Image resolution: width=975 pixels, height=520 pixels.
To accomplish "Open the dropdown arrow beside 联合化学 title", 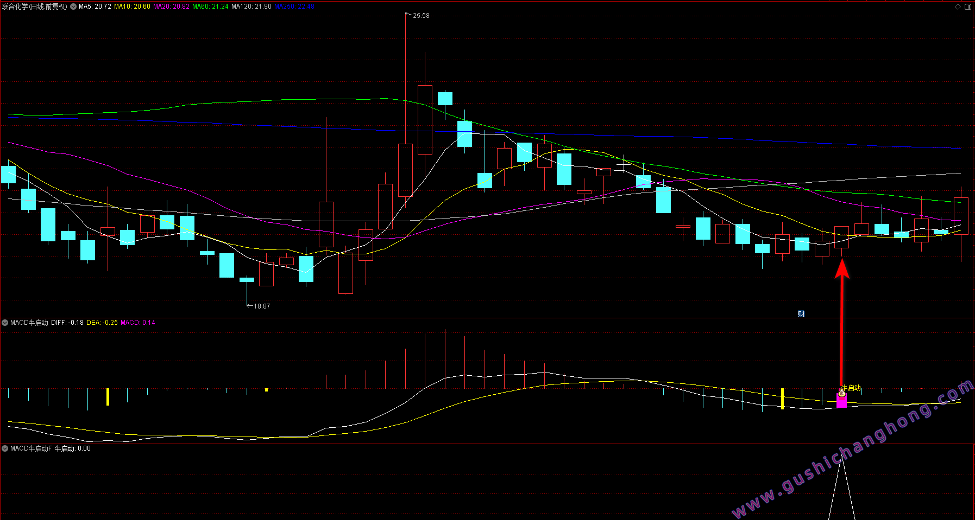I will coord(73,7).
